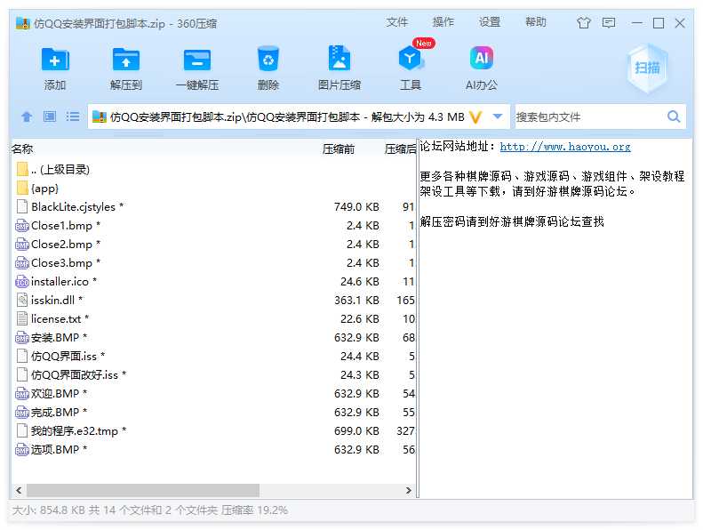Open the 操作 menu
This screenshot has height=530, width=703.
click(443, 22)
